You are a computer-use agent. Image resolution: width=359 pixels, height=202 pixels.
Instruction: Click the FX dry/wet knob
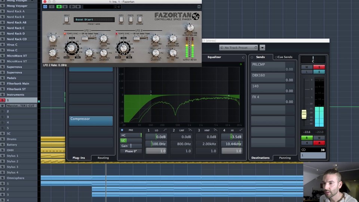[173, 53]
